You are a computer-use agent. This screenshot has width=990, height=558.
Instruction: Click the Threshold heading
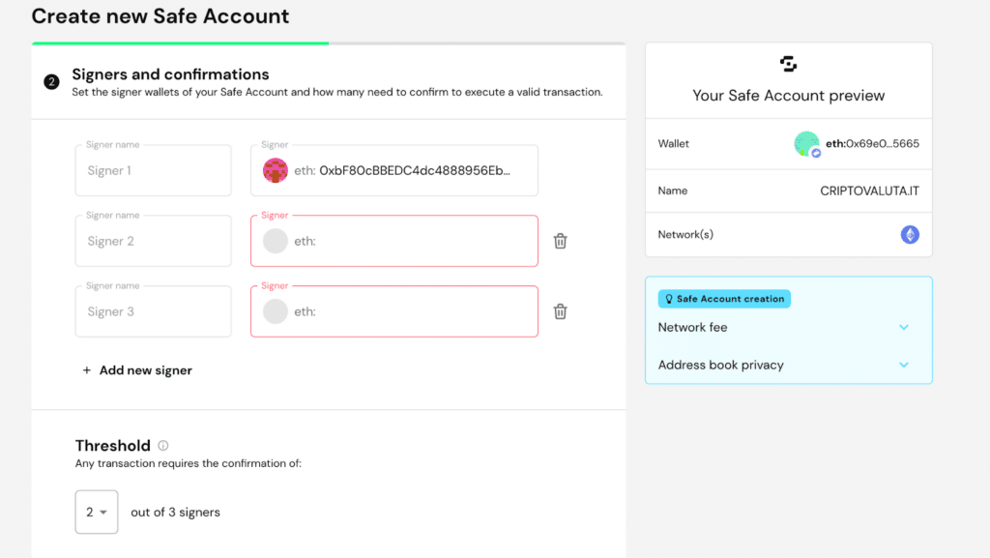(113, 446)
